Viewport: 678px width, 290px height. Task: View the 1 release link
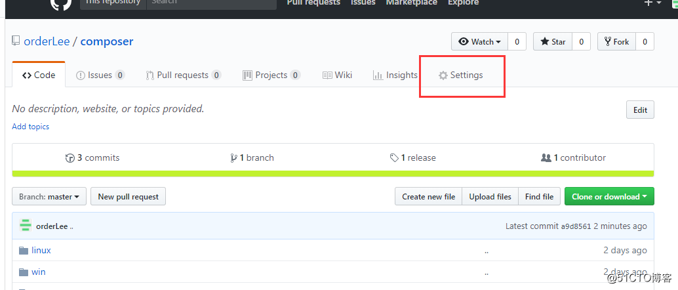[413, 157]
